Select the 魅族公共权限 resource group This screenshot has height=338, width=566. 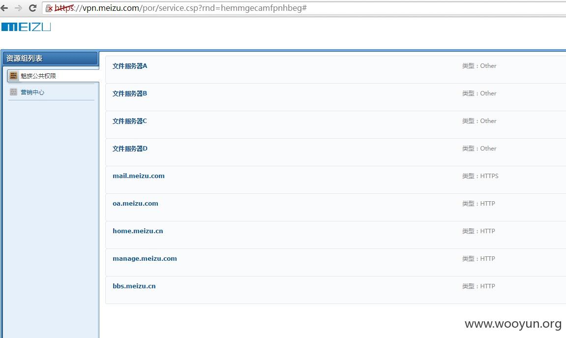tap(53, 76)
